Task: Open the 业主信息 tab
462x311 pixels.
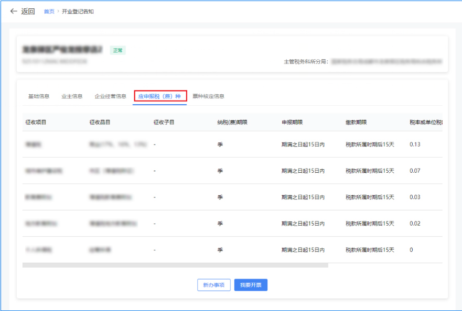Action: pyautogui.click(x=72, y=96)
